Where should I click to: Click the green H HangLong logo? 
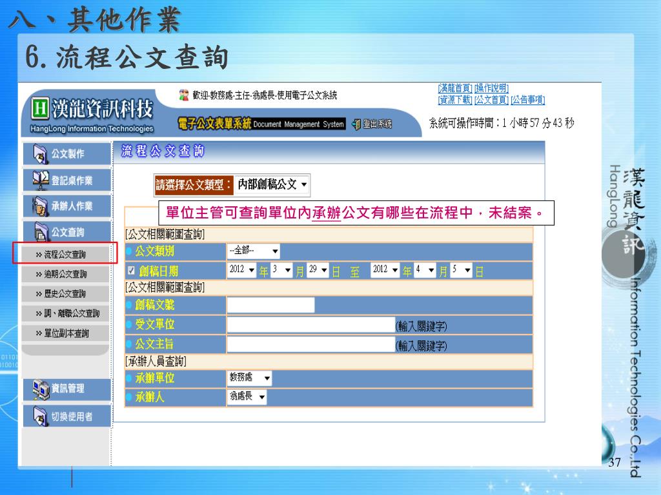point(40,108)
